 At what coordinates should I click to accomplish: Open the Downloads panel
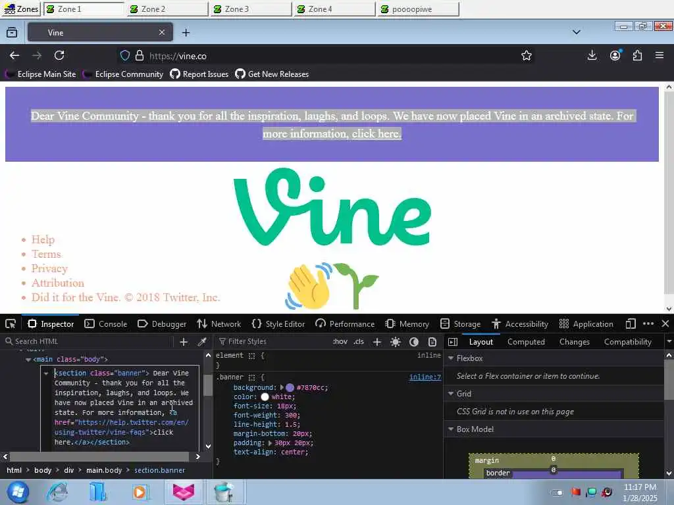click(x=592, y=55)
